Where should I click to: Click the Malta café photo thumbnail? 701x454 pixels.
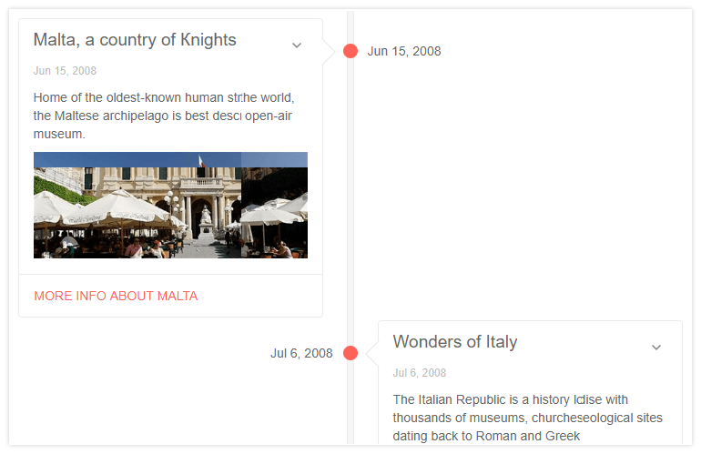click(x=170, y=205)
